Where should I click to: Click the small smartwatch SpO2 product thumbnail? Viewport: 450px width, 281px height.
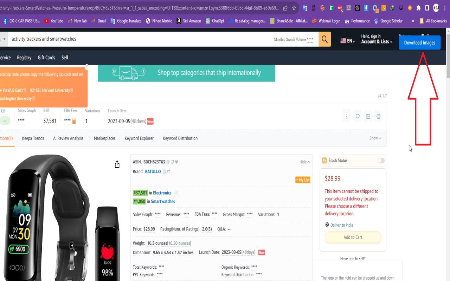coord(108,244)
